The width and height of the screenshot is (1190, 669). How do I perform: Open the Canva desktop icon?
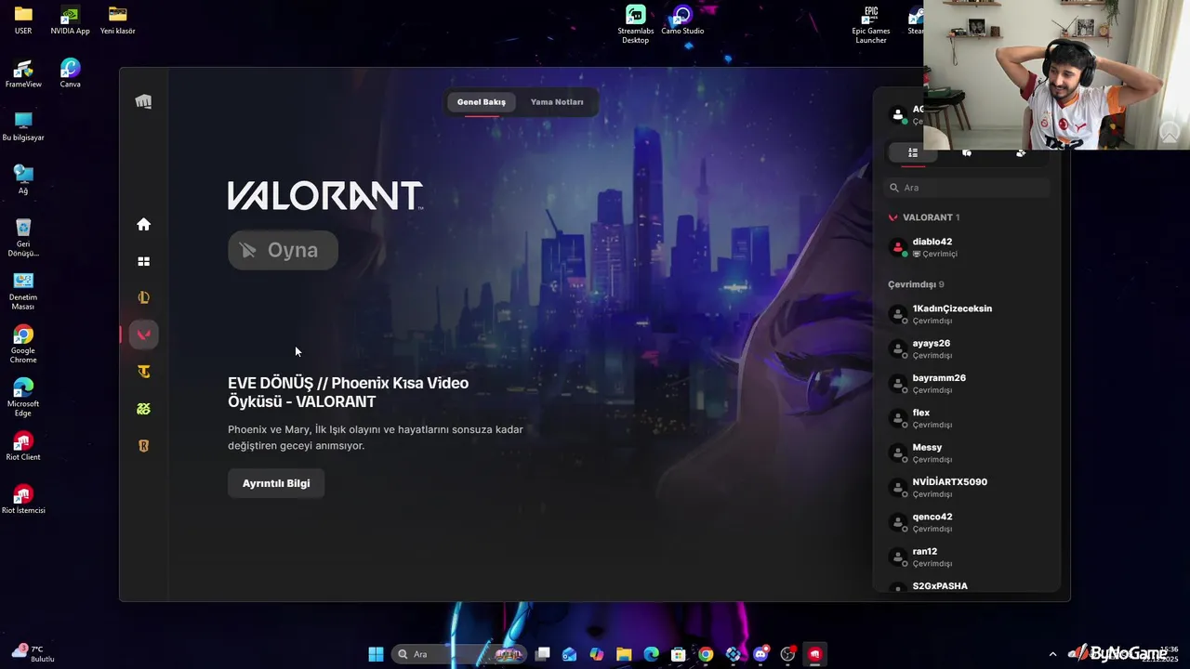click(70, 73)
